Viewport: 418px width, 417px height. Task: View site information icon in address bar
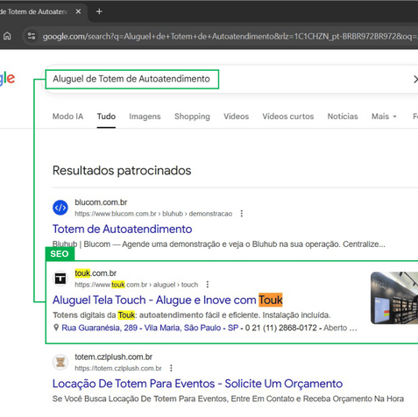32,36
